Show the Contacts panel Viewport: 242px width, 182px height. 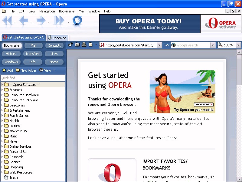coord(54,45)
